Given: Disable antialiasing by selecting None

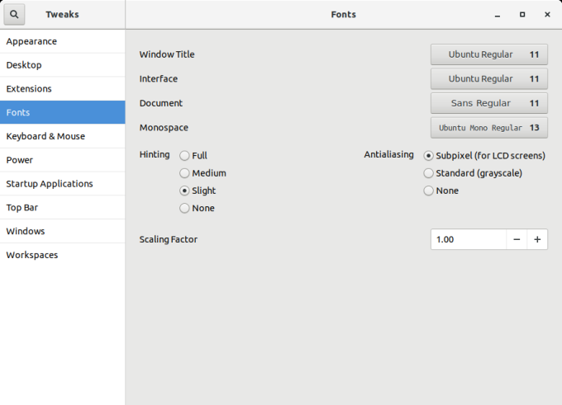Looking at the screenshot, I should [428, 191].
